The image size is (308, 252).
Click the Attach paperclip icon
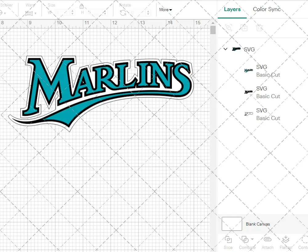[267, 239]
